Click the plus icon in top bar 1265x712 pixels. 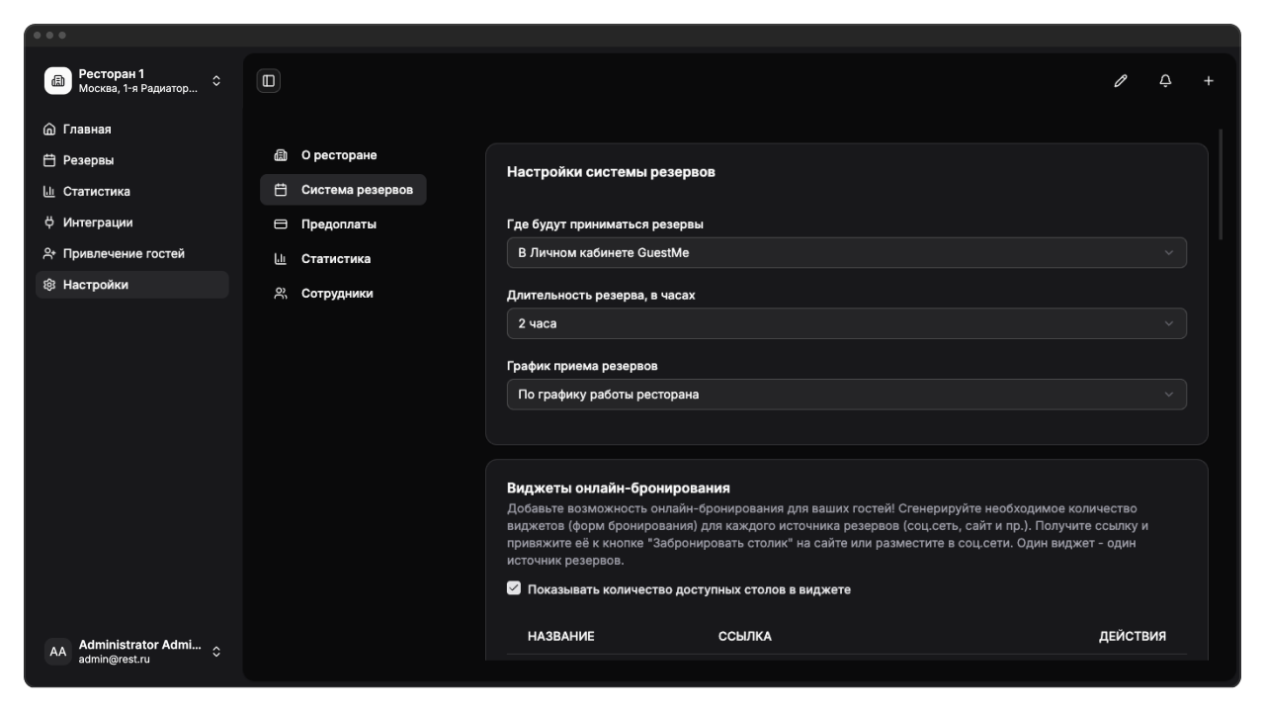tap(1208, 81)
